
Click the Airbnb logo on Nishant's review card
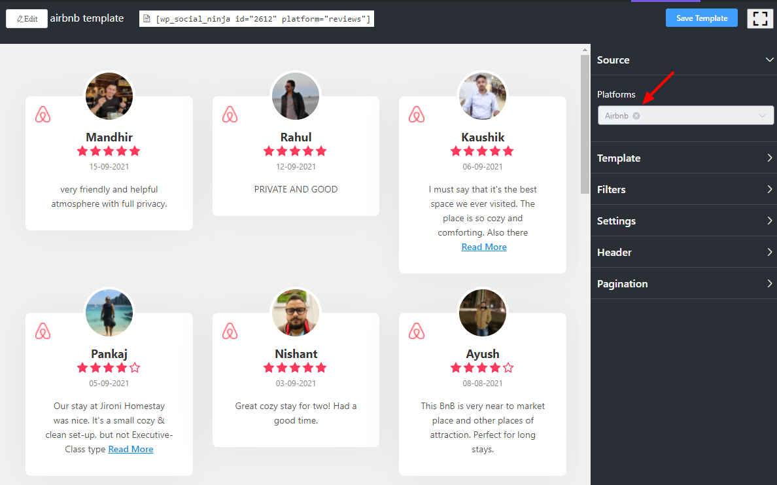(230, 331)
